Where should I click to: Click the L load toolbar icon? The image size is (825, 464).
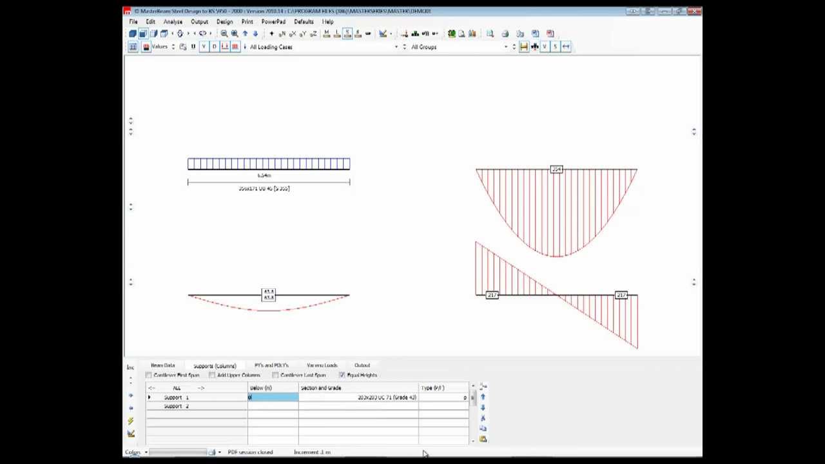point(336,34)
